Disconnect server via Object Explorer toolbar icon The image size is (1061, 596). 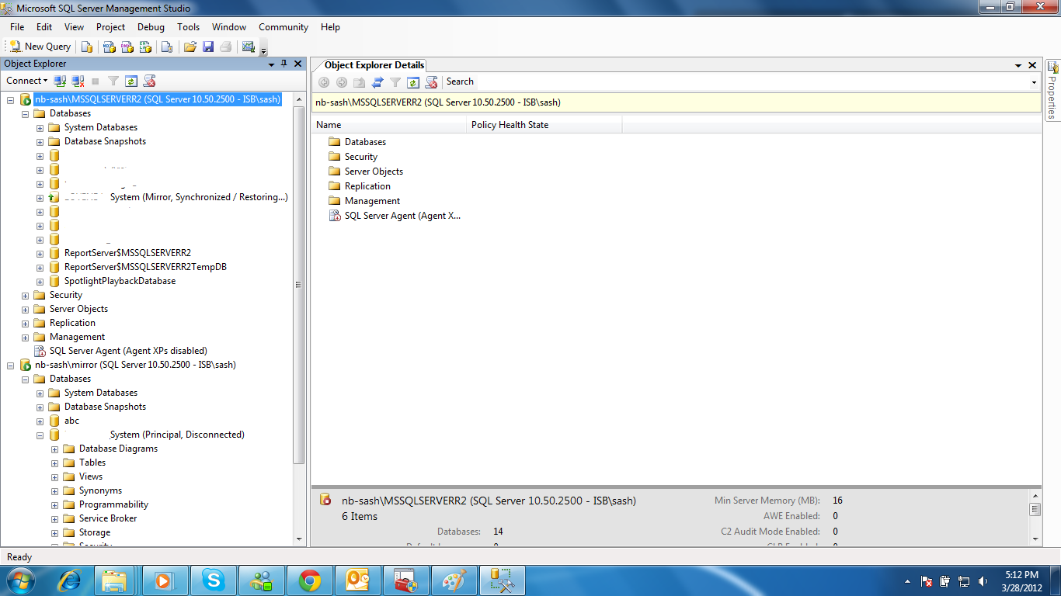coord(78,81)
